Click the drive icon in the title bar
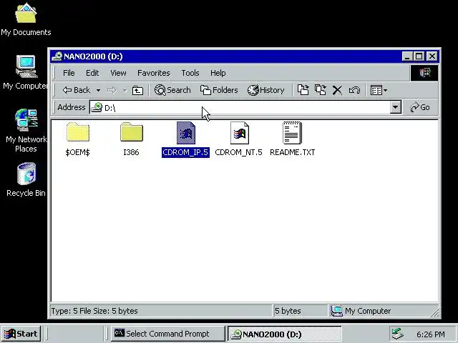 [x=57, y=56]
